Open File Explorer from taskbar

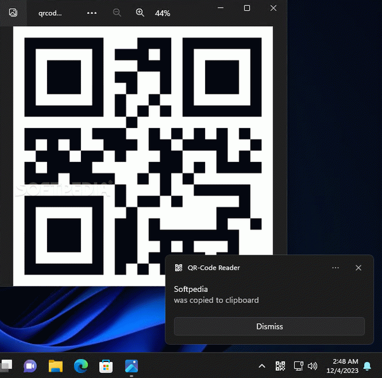(x=55, y=366)
